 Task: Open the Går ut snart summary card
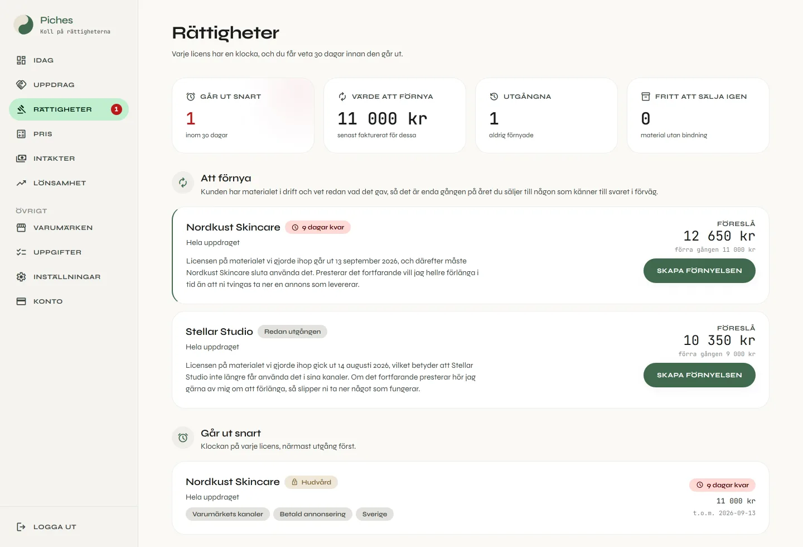243,116
